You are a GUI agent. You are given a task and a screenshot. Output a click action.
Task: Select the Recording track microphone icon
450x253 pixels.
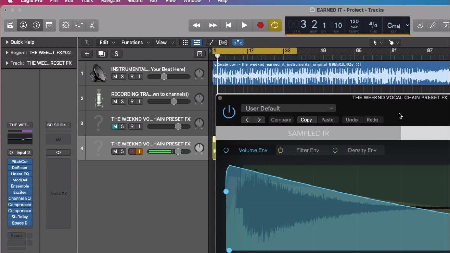pyautogui.click(x=99, y=98)
